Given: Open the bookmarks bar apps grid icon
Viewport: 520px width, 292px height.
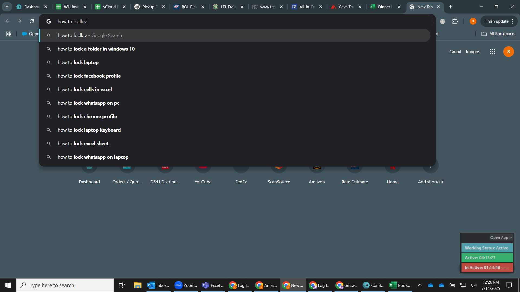Looking at the screenshot, I should pos(9,34).
